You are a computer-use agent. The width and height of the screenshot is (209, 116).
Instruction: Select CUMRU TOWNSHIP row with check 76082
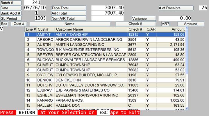coord(105,70)
